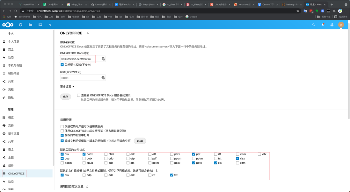Uncheck 关闭证书校验(不安全) checkbox

click(62, 65)
